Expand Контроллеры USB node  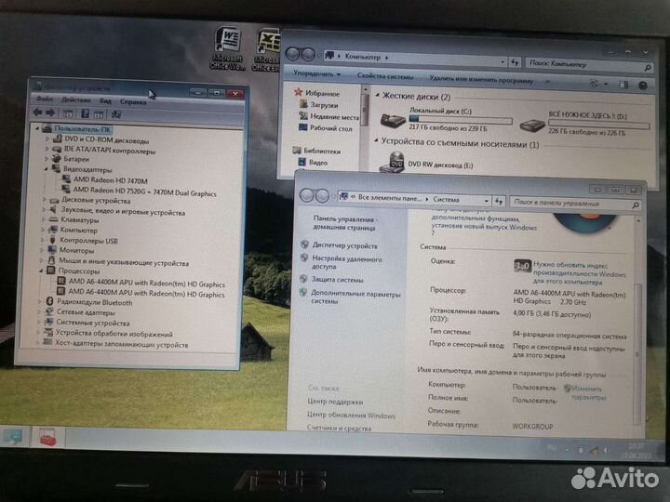tap(43, 241)
